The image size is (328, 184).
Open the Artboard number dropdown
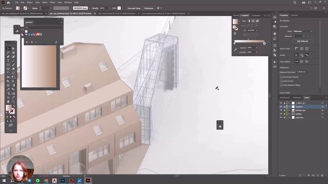299,36
